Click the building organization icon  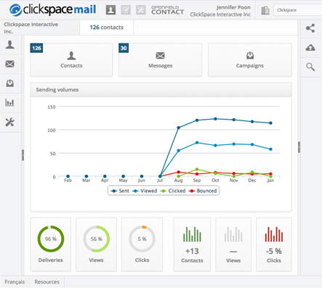(x=265, y=10)
